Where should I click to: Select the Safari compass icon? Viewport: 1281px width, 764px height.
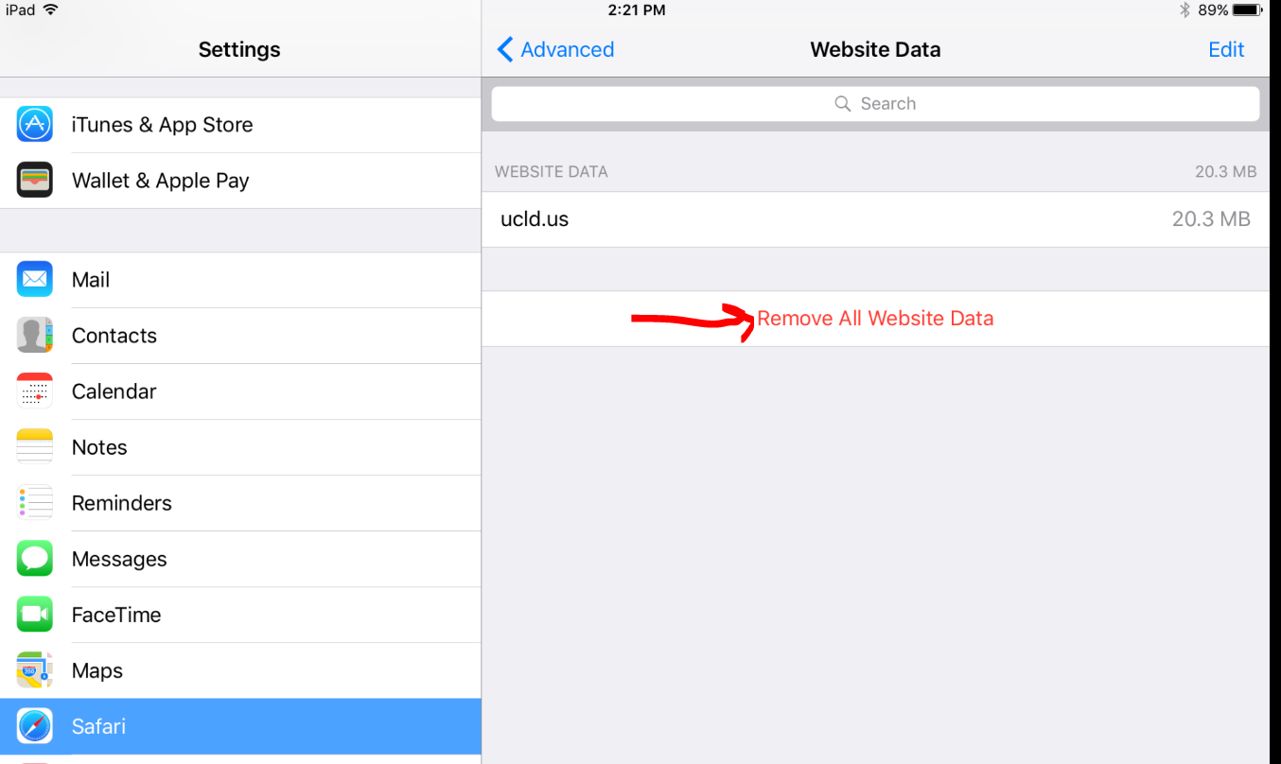[35, 726]
